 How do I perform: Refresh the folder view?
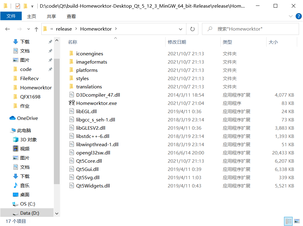click(x=192, y=29)
